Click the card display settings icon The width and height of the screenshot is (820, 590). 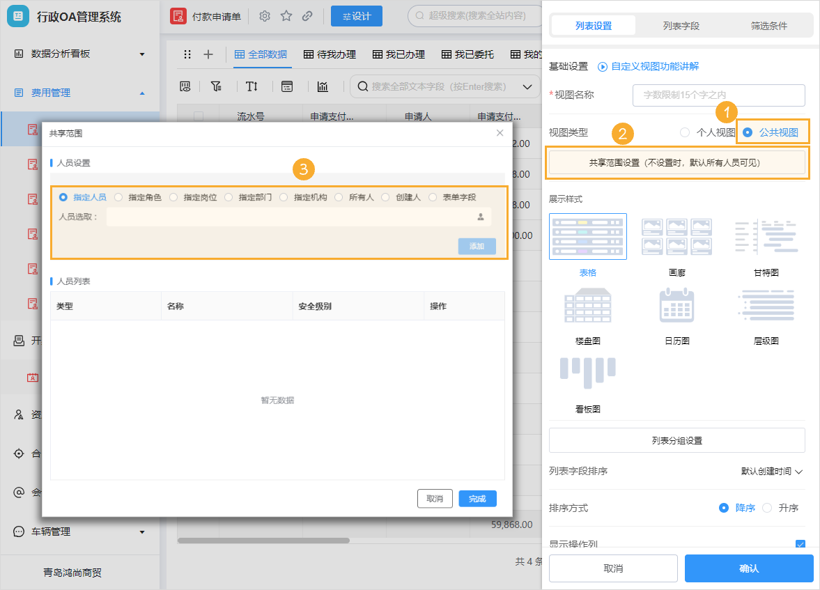pyautogui.click(x=288, y=86)
